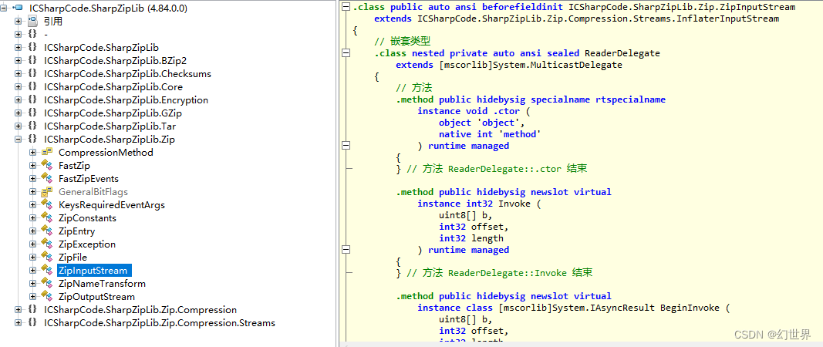The height and width of the screenshot is (347, 823).
Task: Click the class icon of ZipNameTransform
Action: click(x=47, y=284)
